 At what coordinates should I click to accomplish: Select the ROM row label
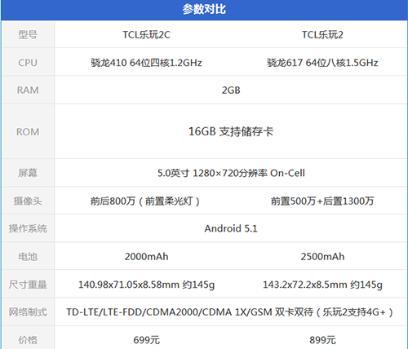[28, 132]
